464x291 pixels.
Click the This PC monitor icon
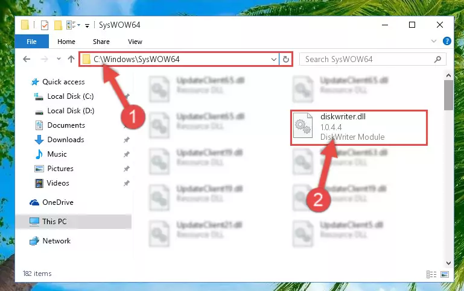34,222
